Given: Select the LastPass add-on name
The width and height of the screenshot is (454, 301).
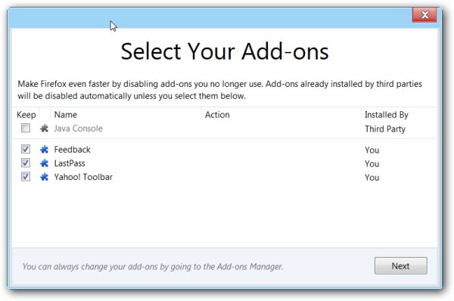Looking at the screenshot, I should (x=70, y=163).
